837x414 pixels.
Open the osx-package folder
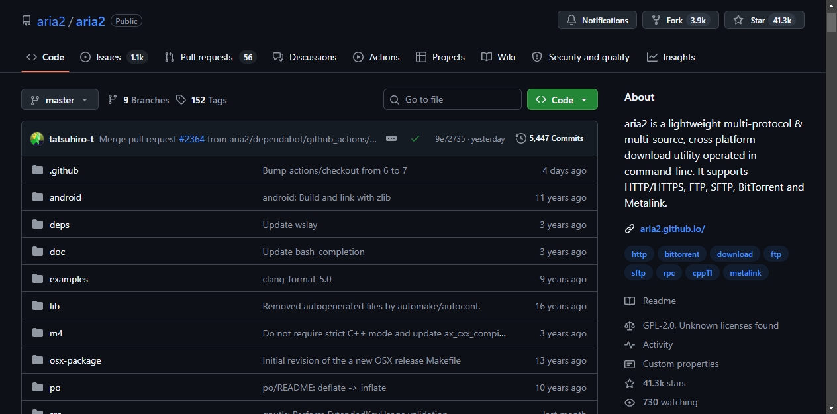click(x=75, y=360)
